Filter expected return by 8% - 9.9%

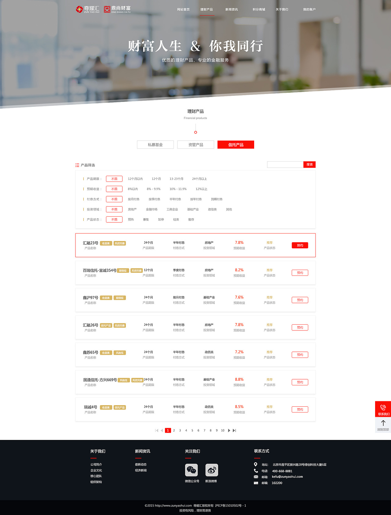coord(154,189)
